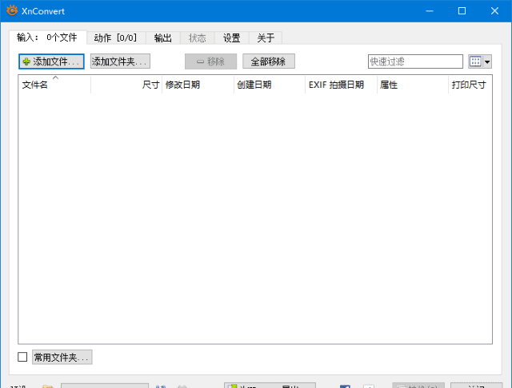
Task: Click the thumbnail grid view mode icon
Action: pos(475,61)
